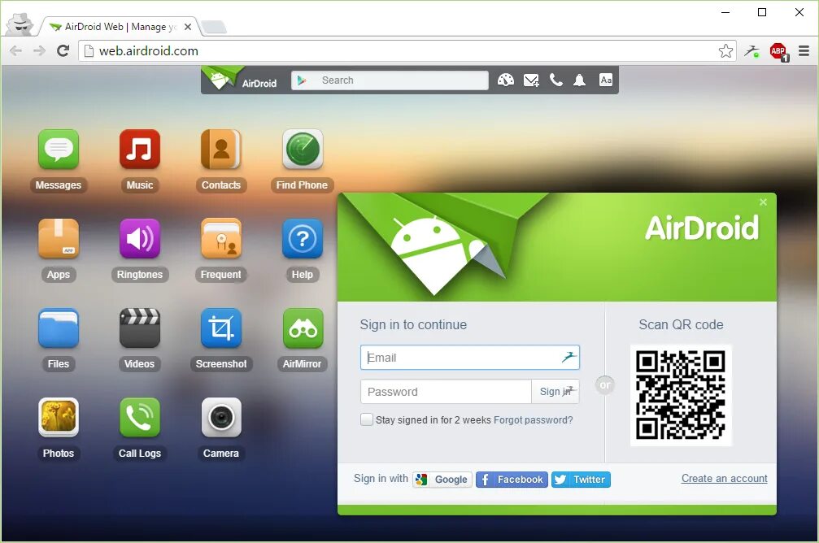
Task: Bookmark this page with the star icon
Action: click(x=725, y=50)
